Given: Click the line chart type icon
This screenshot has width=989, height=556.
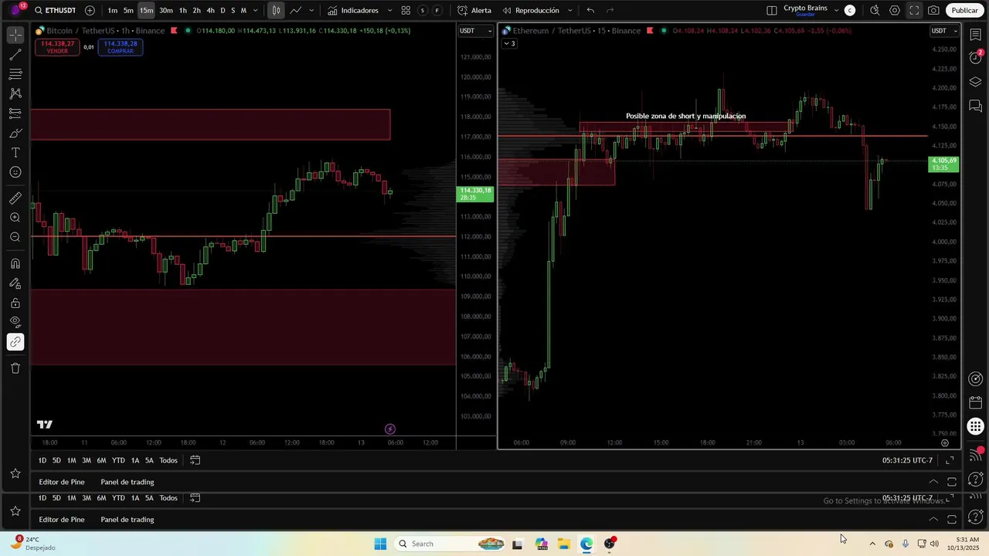Looking at the screenshot, I should pos(295,11).
